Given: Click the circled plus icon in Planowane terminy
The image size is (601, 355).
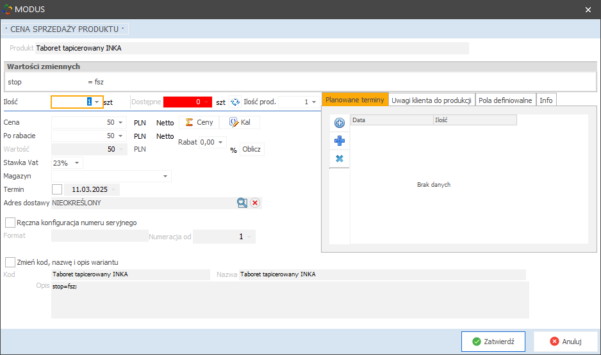Looking at the screenshot, I should click(340, 123).
